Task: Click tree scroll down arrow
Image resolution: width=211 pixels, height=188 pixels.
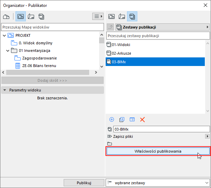Action: [x=102, y=67]
